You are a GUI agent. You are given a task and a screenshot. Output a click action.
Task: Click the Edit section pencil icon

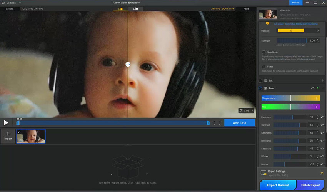[x=266, y=80]
